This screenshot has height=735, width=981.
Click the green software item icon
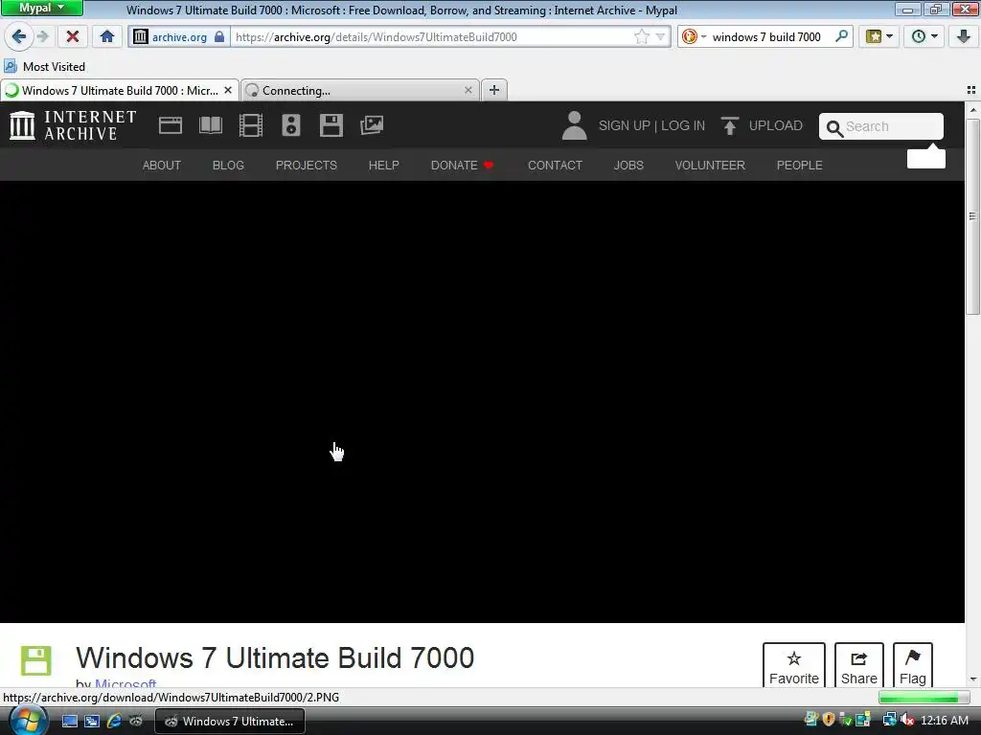(x=35, y=660)
